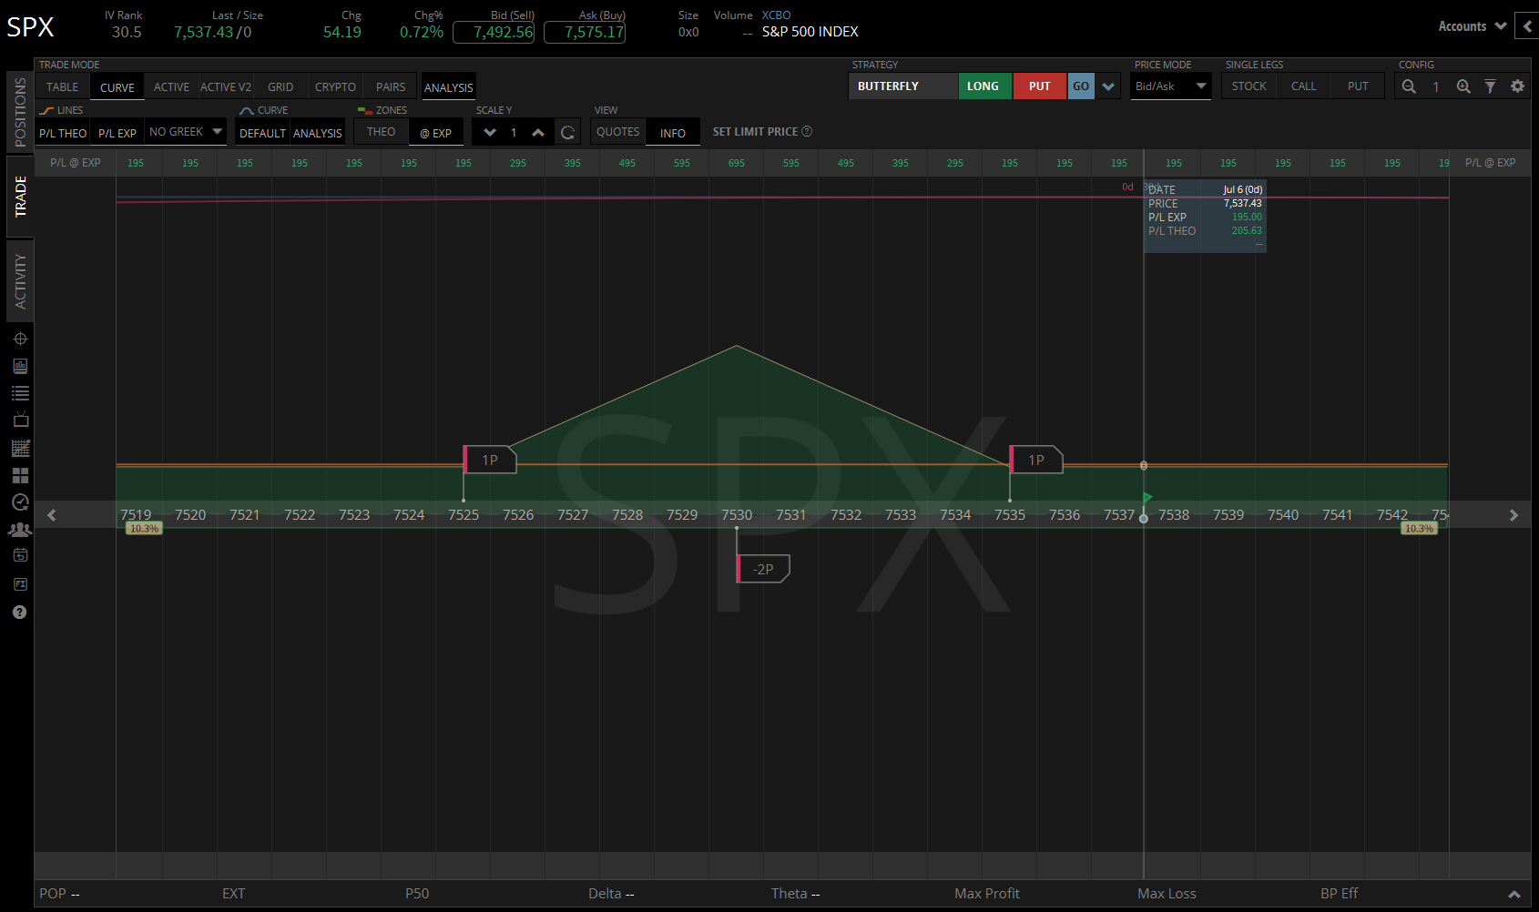This screenshot has height=912, width=1539.
Task: Reset Scale Y with the refresh icon
Action: click(567, 133)
